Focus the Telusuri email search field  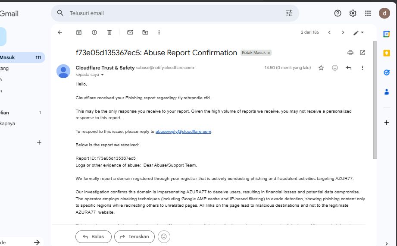tap(175, 13)
